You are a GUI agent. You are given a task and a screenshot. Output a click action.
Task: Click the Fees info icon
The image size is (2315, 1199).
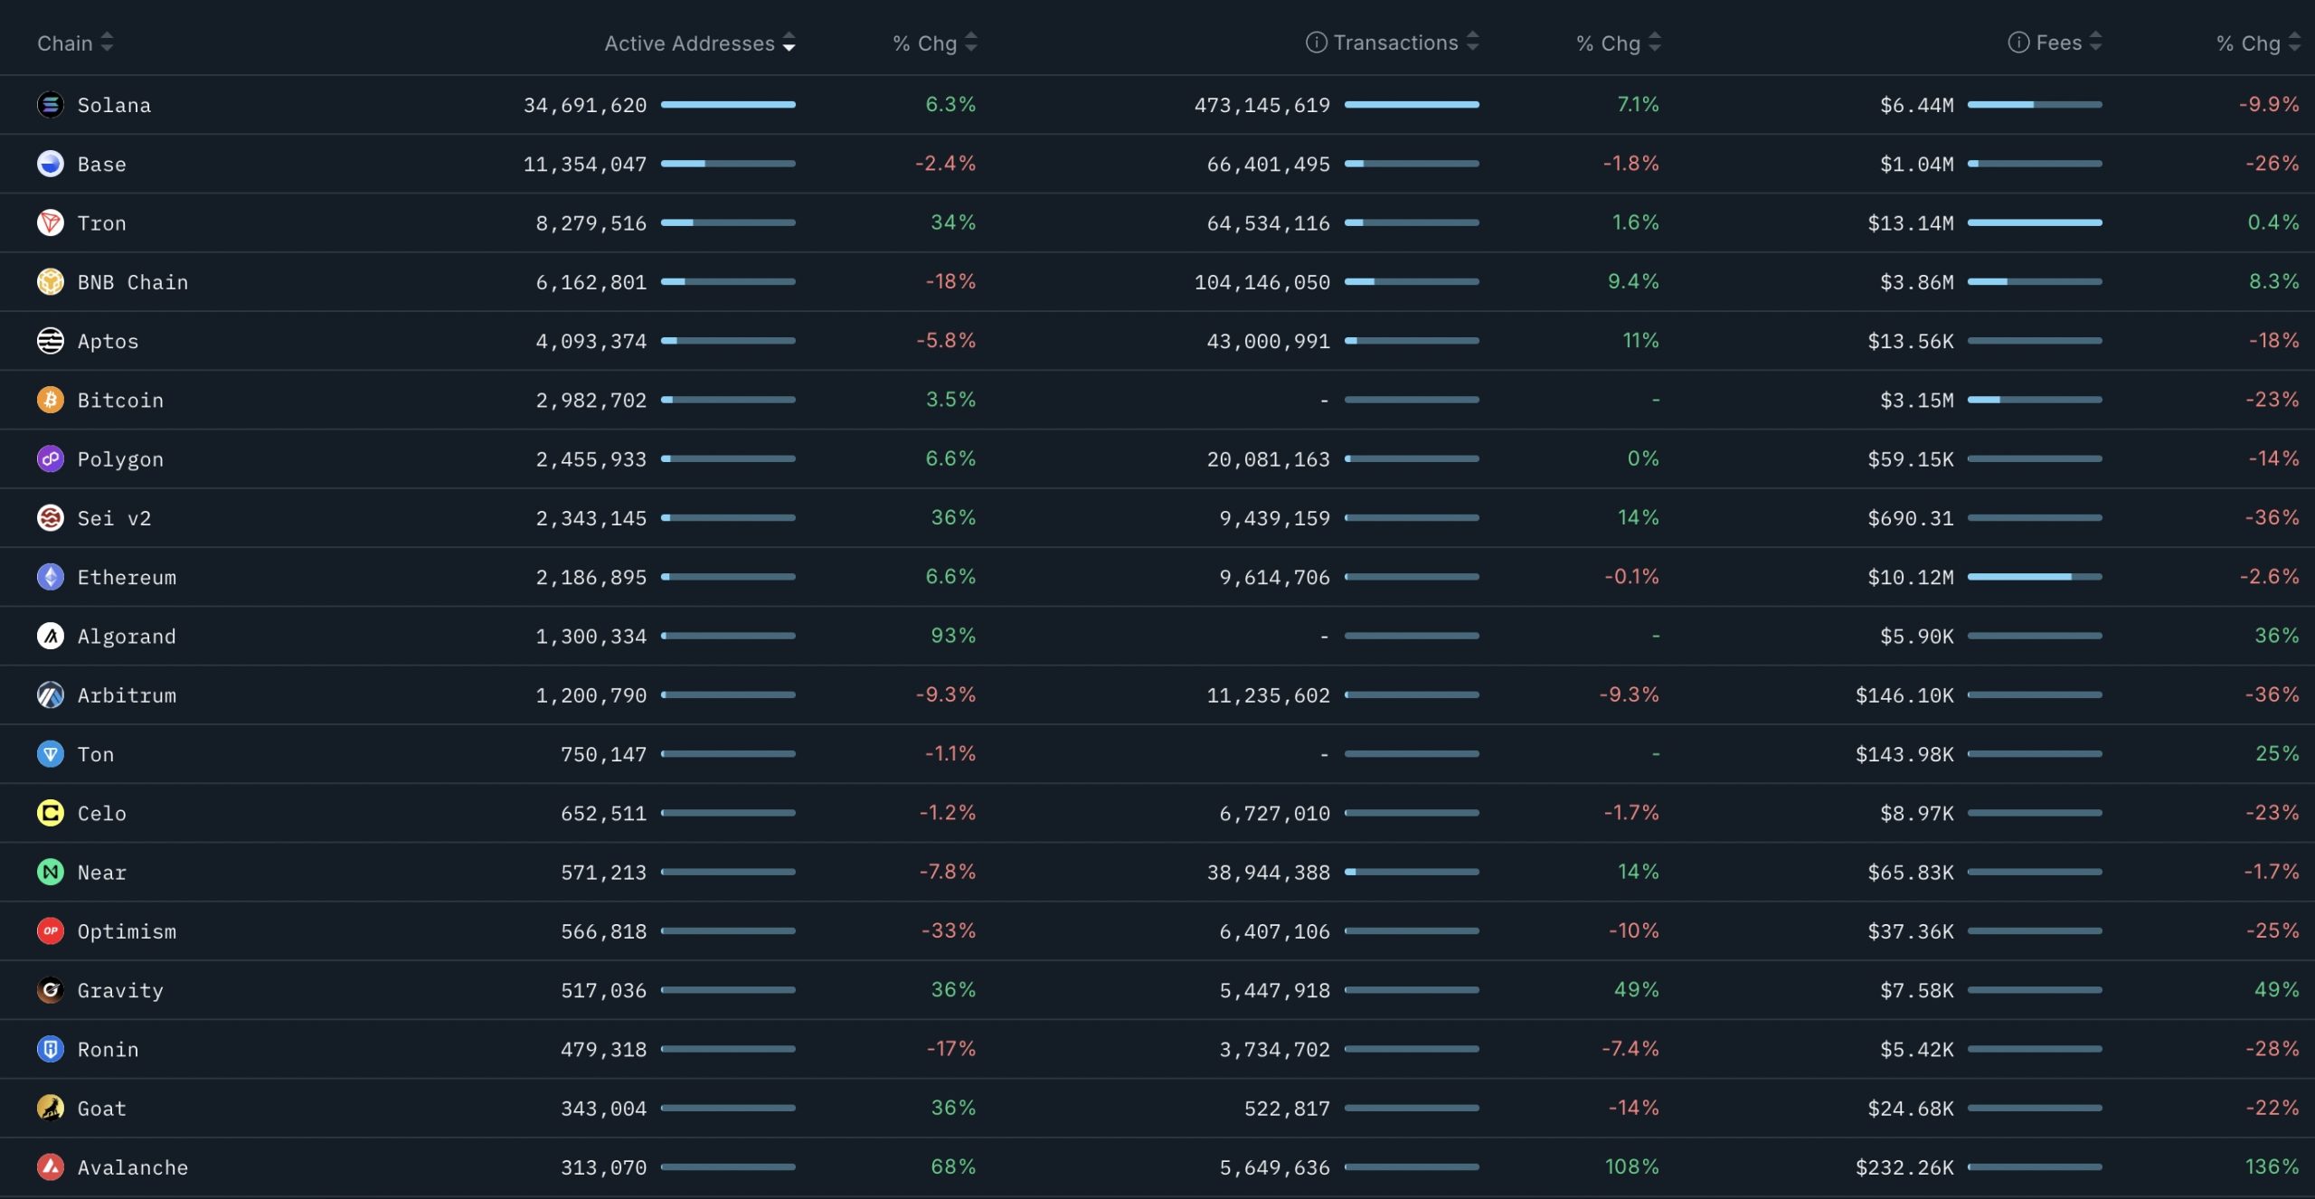click(x=2018, y=42)
